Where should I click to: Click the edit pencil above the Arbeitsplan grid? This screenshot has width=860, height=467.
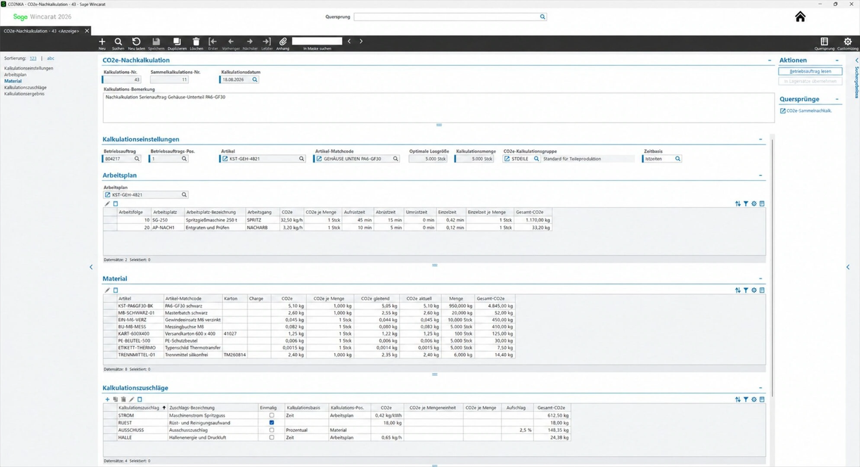[107, 204]
